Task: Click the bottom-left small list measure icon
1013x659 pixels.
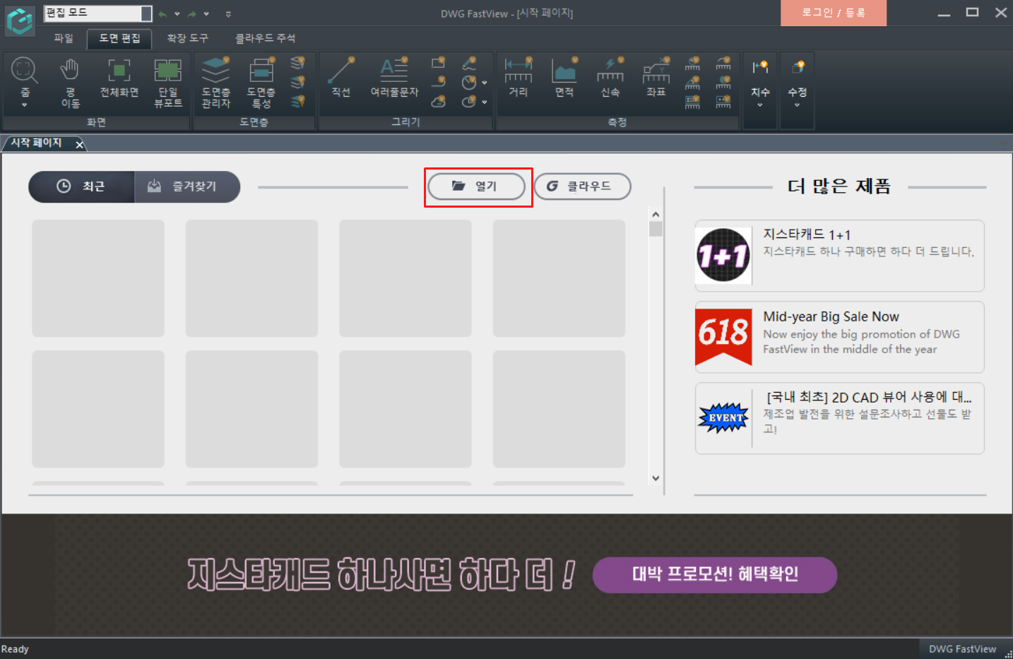Action: 692,102
